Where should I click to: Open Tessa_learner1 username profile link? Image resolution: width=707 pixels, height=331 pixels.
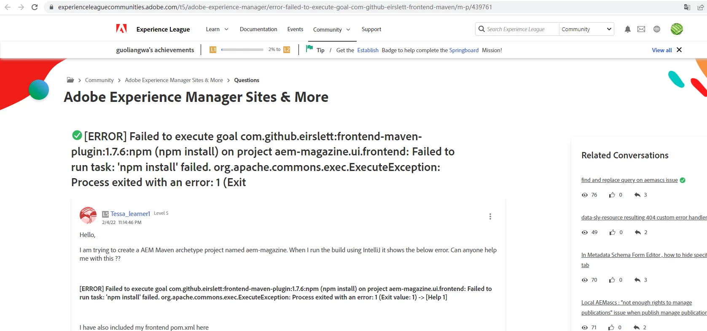click(x=130, y=214)
